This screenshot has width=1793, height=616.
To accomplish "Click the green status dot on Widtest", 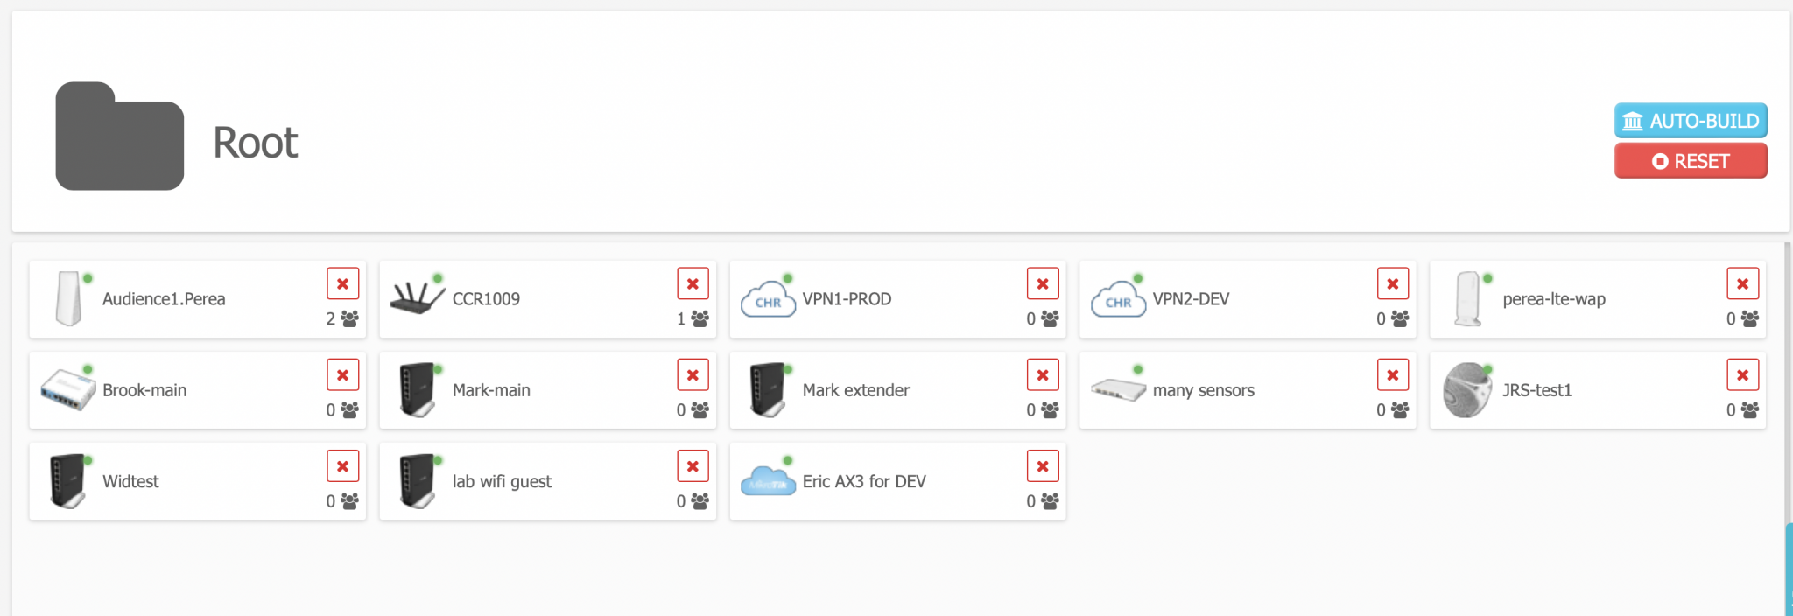I will click(x=88, y=461).
